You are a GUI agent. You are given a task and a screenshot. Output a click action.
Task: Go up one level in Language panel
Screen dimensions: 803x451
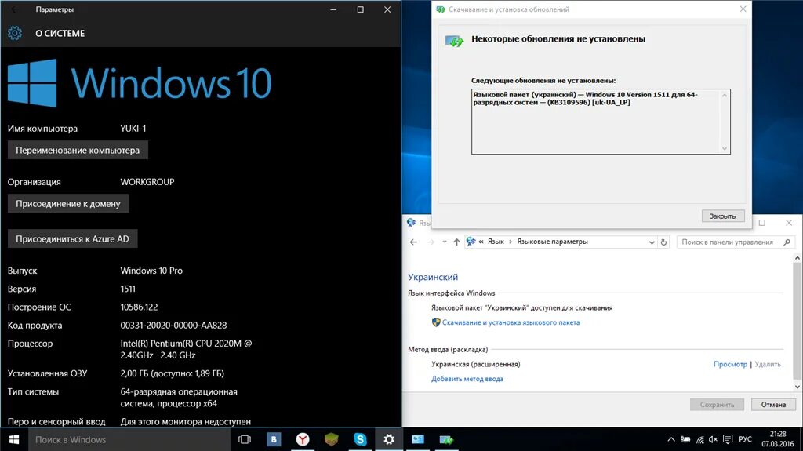pos(456,242)
